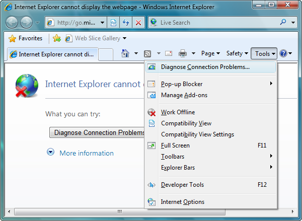The width and height of the screenshot is (302, 221).
Task: Click the Print icon
Action: [183, 53]
